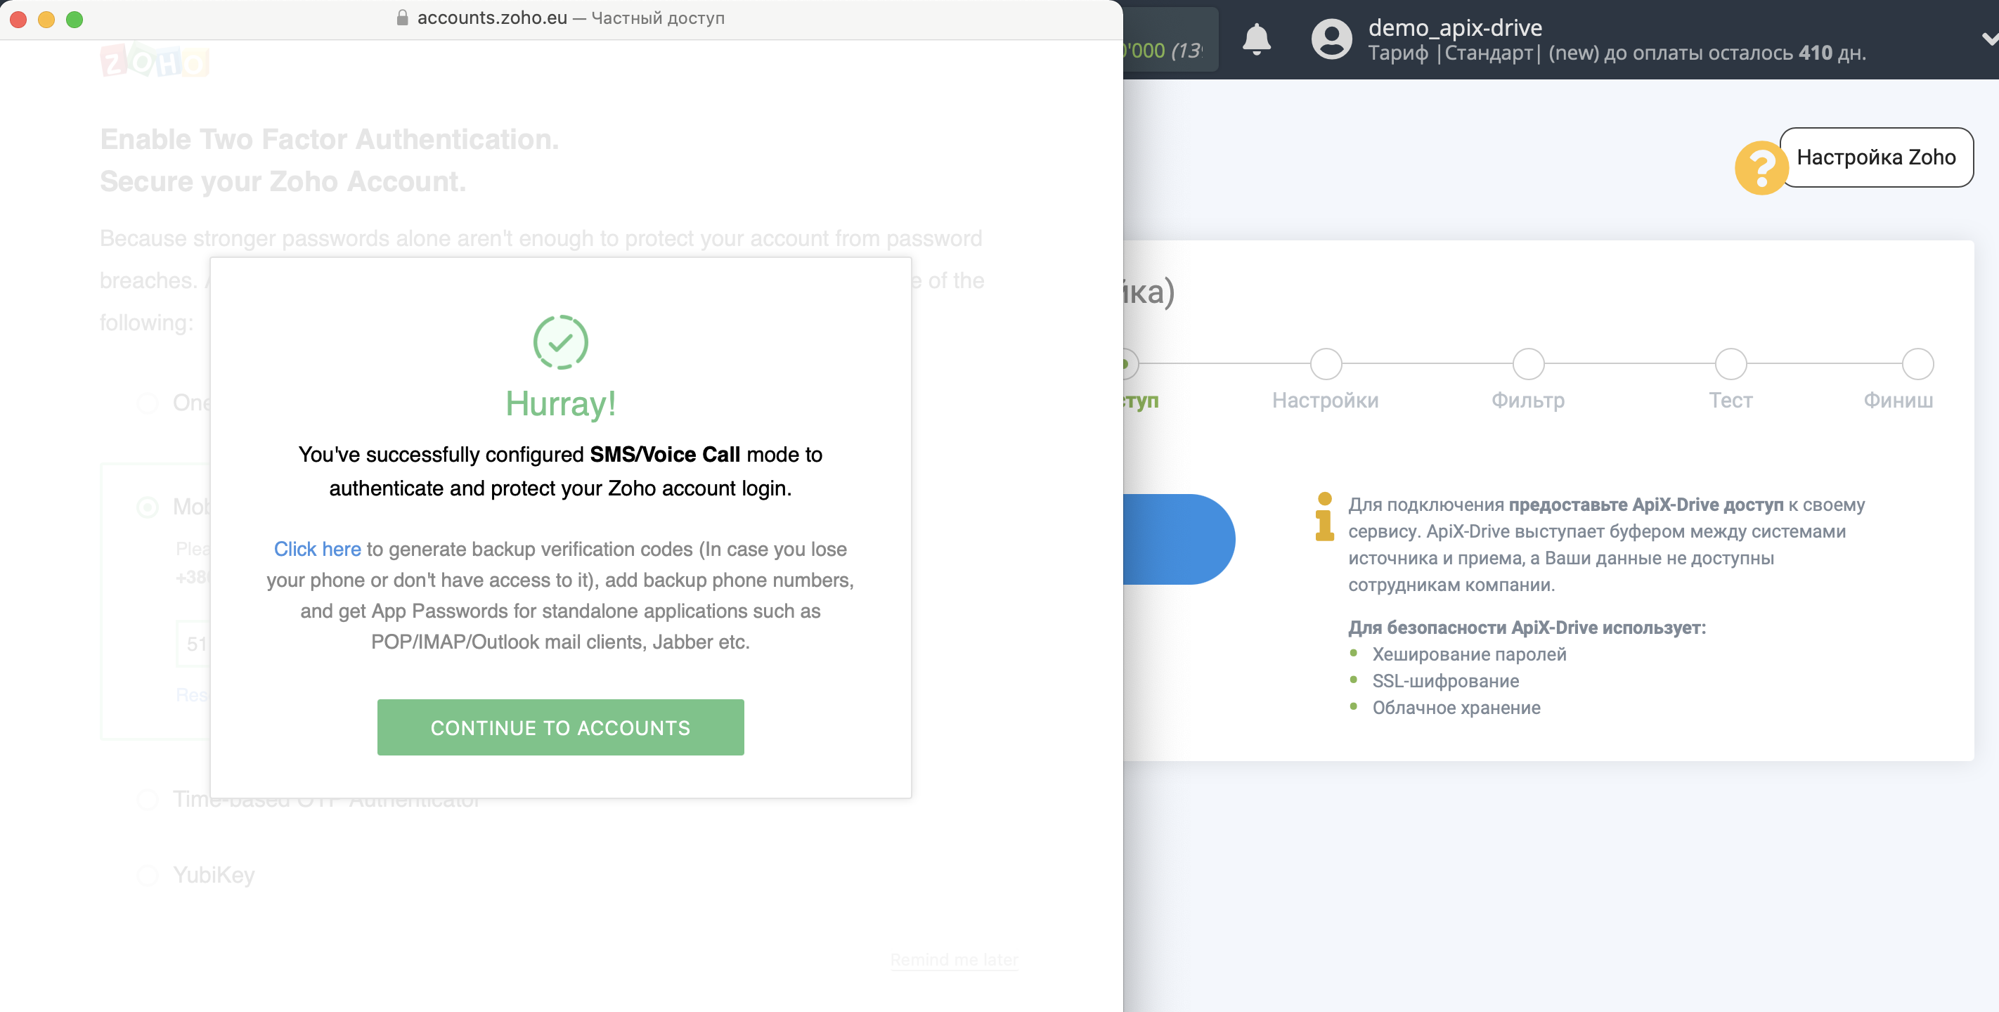Click the Настройка Zoho tooltip label
Image resolution: width=1999 pixels, height=1012 pixels.
(1877, 156)
